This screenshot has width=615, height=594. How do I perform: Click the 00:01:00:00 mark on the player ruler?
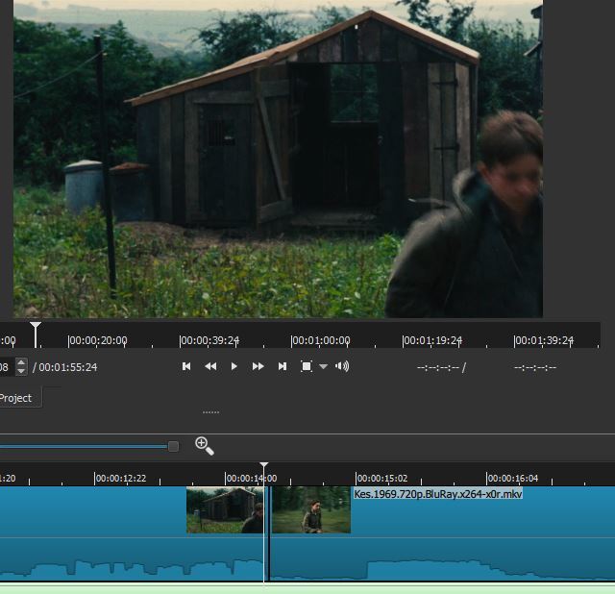click(320, 340)
